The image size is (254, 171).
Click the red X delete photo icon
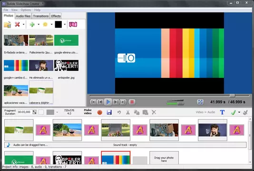[17, 24]
